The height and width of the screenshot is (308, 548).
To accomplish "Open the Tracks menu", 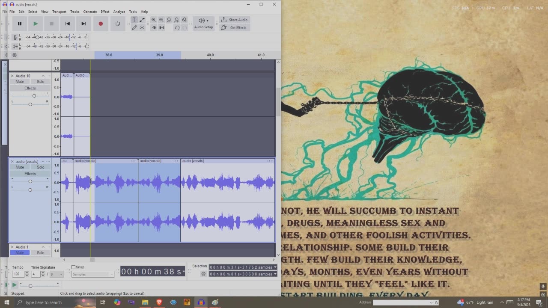I will pyautogui.click(x=75, y=12).
